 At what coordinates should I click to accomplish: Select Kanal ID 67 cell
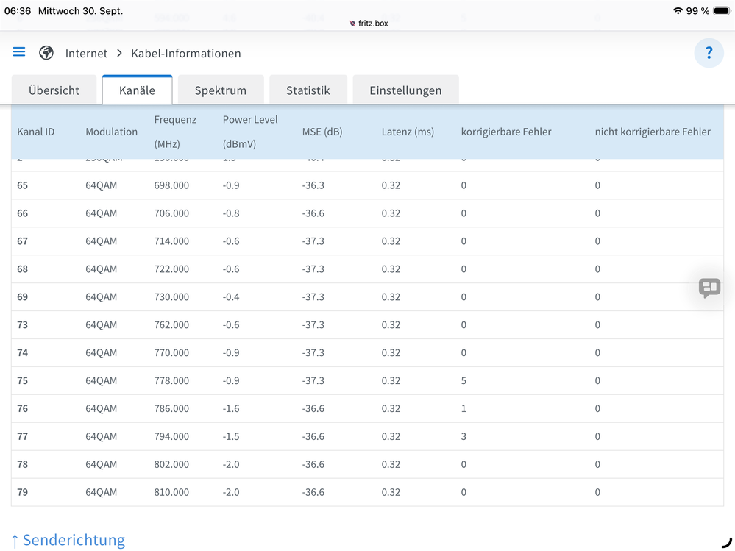[23, 241]
